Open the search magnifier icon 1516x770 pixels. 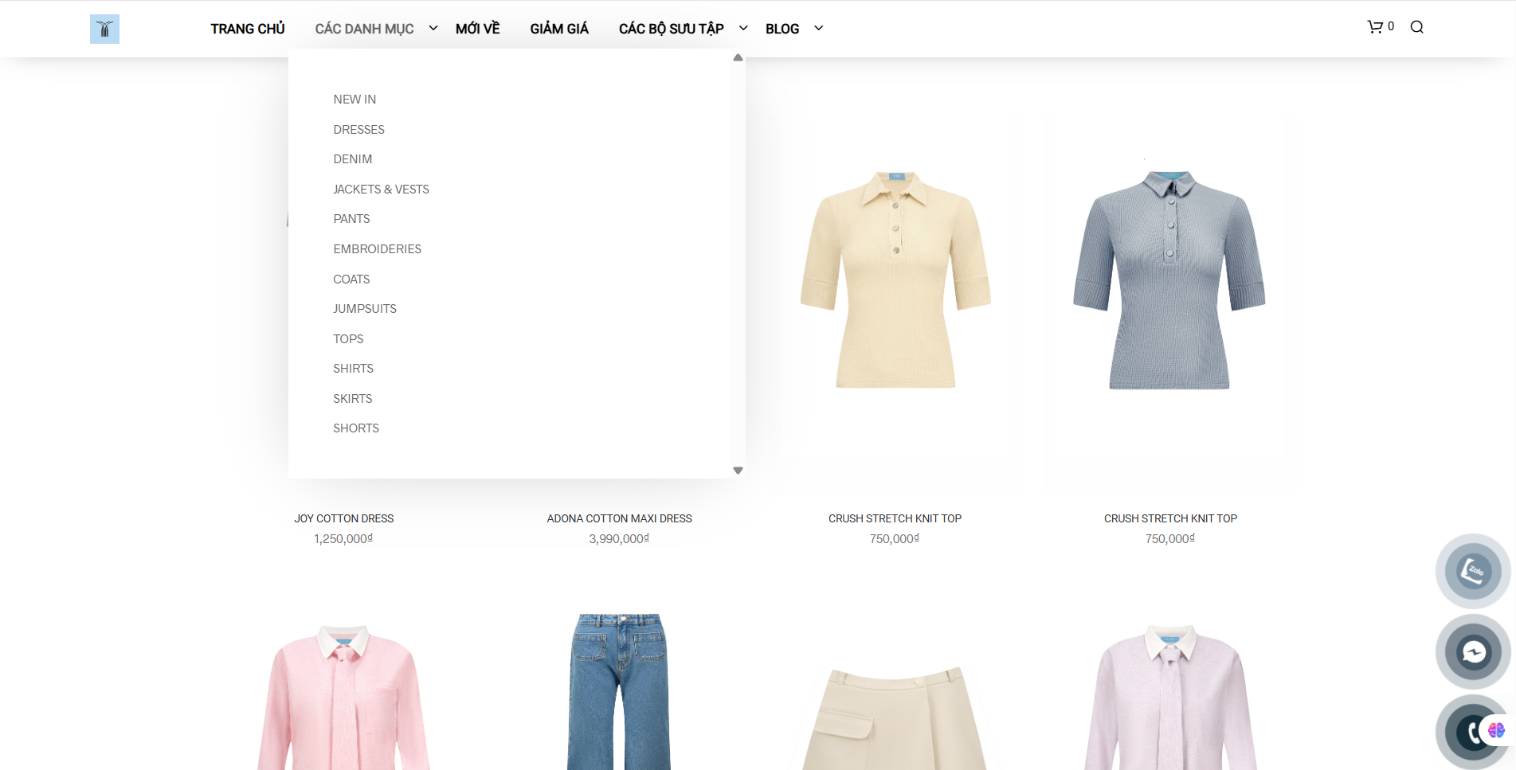[1416, 27]
